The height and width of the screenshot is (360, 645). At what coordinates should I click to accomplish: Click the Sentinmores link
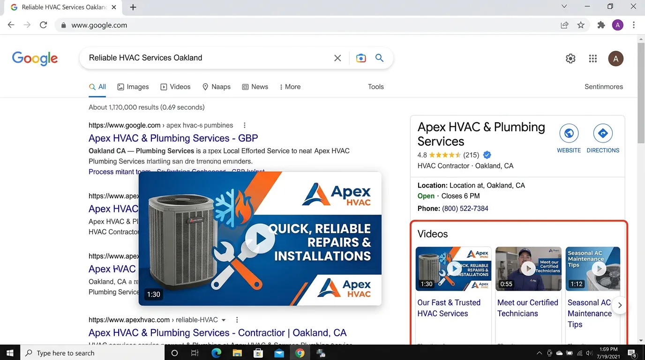click(x=604, y=87)
